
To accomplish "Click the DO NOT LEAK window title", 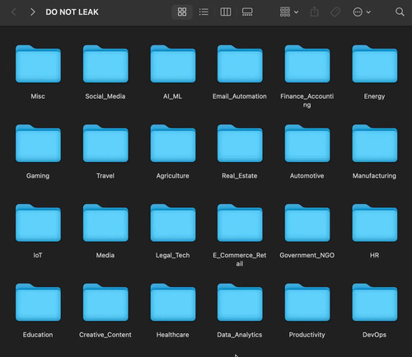I will pos(72,12).
